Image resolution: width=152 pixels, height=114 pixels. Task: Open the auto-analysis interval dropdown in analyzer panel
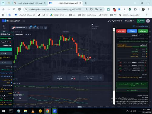pos(127,35)
